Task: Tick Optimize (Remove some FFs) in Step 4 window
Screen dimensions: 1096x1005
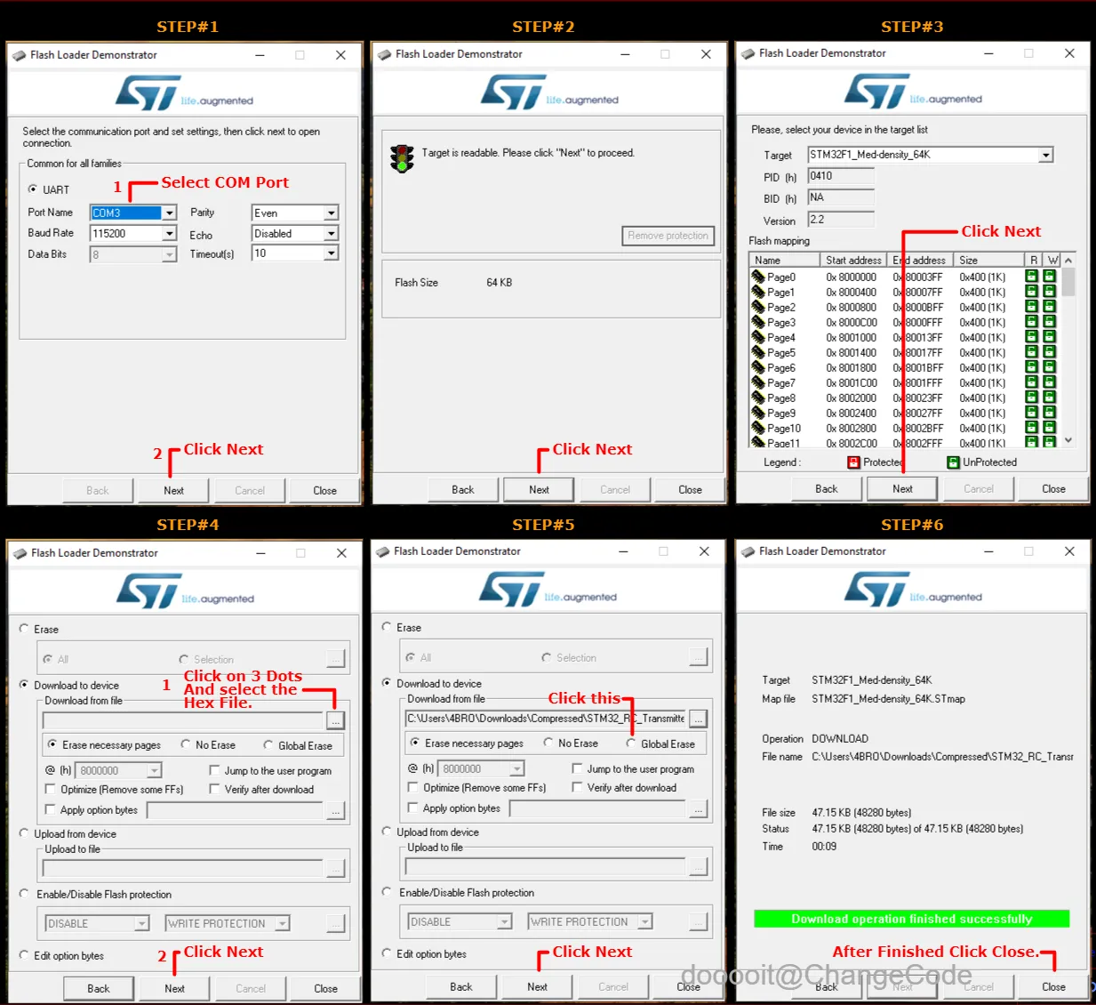Action: [x=50, y=789]
